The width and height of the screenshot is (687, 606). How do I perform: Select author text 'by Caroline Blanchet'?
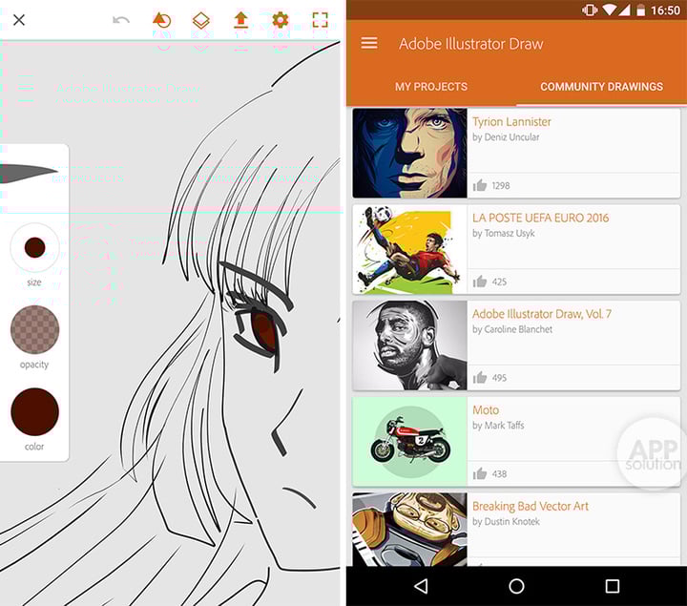click(x=512, y=329)
